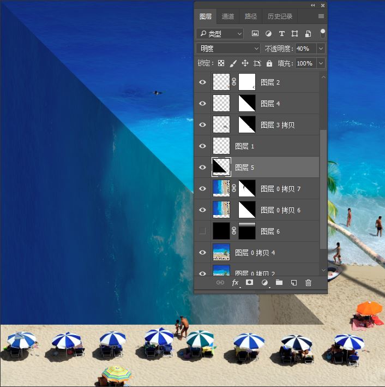This screenshot has height=387, width=385.
Task: Click the adjustment layer filter icon
Action: click(x=268, y=33)
